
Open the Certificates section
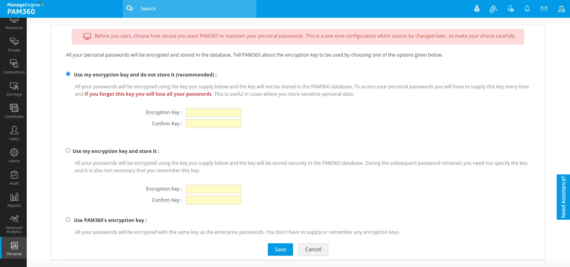click(x=14, y=111)
